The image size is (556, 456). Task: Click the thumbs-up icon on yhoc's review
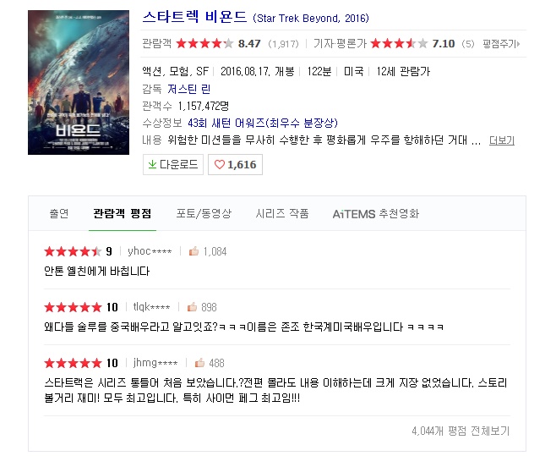pos(194,251)
